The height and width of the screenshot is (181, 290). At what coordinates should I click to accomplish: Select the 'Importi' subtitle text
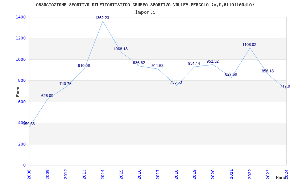point(145,12)
